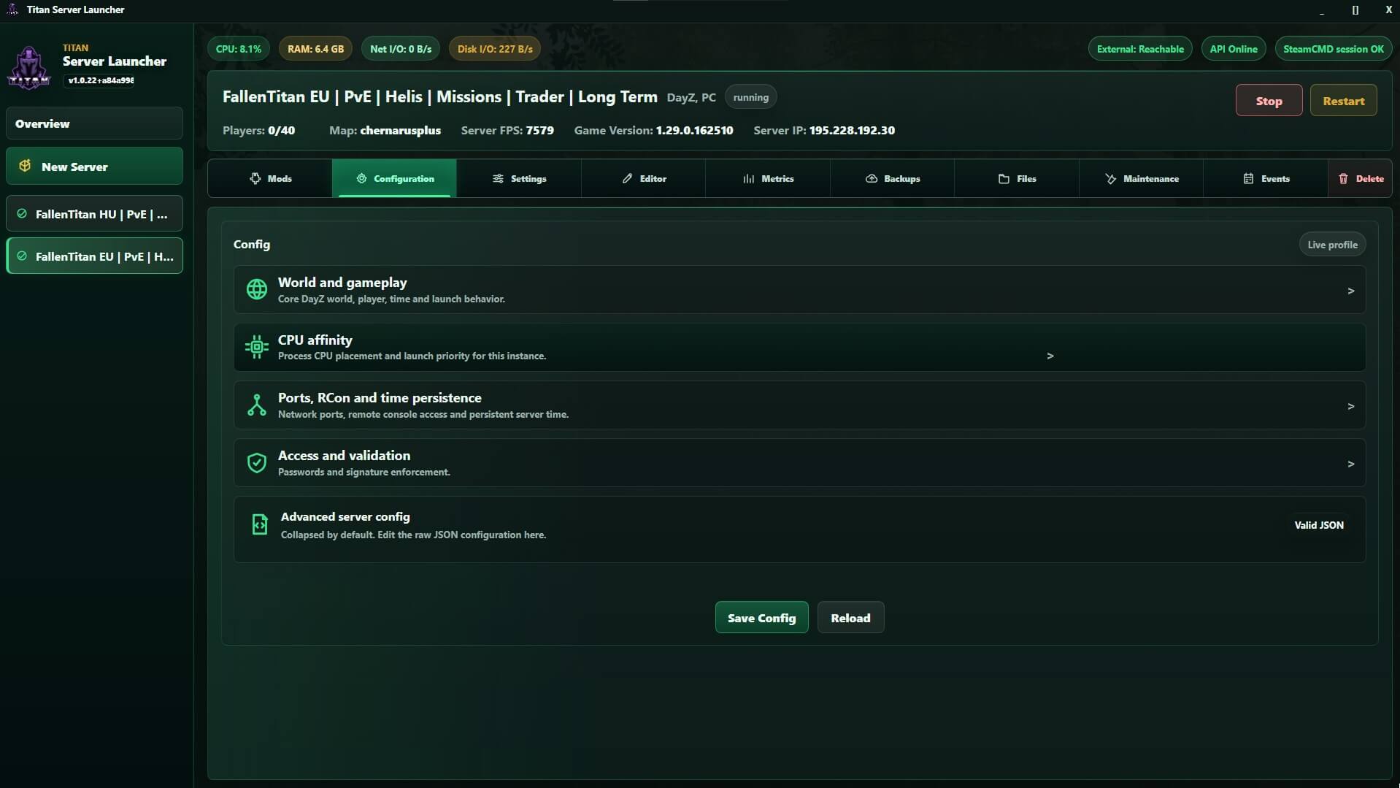Viewport: 1400px width, 788px height.
Task: Click the Players 0/40 value
Action: pyautogui.click(x=281, y=130)
